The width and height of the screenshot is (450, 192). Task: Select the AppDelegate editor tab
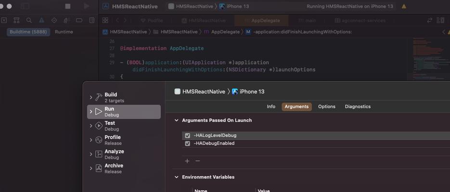[261, 21]
